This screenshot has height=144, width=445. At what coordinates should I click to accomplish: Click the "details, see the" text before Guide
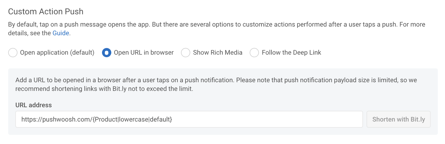click(29, 33)
